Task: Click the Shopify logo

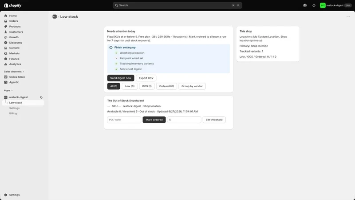Action: tap(13, 5)
